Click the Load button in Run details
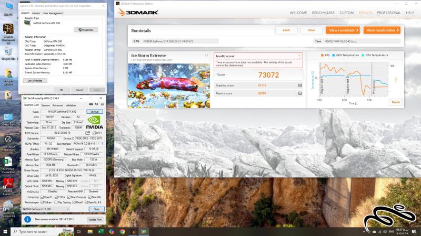Viewport: 421px width, 236px height. (286, 30)
